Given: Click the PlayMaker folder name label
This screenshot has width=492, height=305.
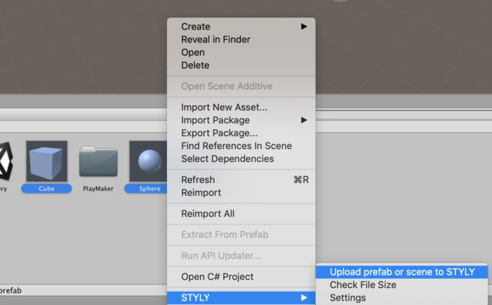Looking at the screenshot, I should tap(98, 188).
